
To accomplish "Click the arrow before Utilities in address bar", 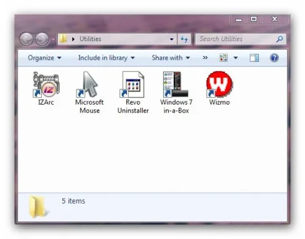I will tap(73, 39).
